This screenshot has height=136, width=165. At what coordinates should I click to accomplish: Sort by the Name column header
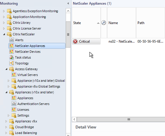(122, 23)
